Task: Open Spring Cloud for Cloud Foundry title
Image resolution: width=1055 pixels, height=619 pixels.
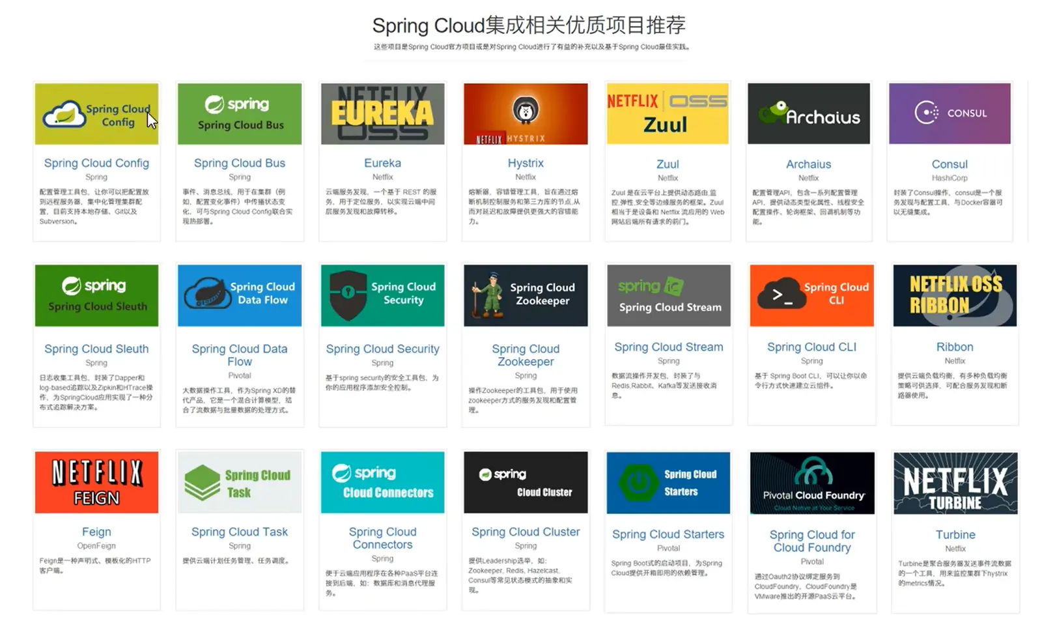Action: [812, 541]
